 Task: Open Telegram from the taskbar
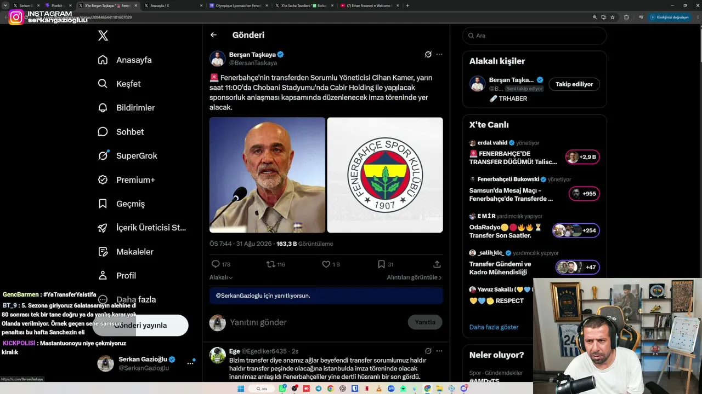click(319, 389)
